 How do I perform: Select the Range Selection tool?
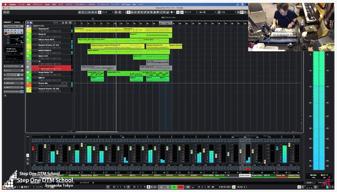(132, 12)
